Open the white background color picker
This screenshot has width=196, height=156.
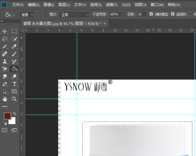[x=13, y=122]
